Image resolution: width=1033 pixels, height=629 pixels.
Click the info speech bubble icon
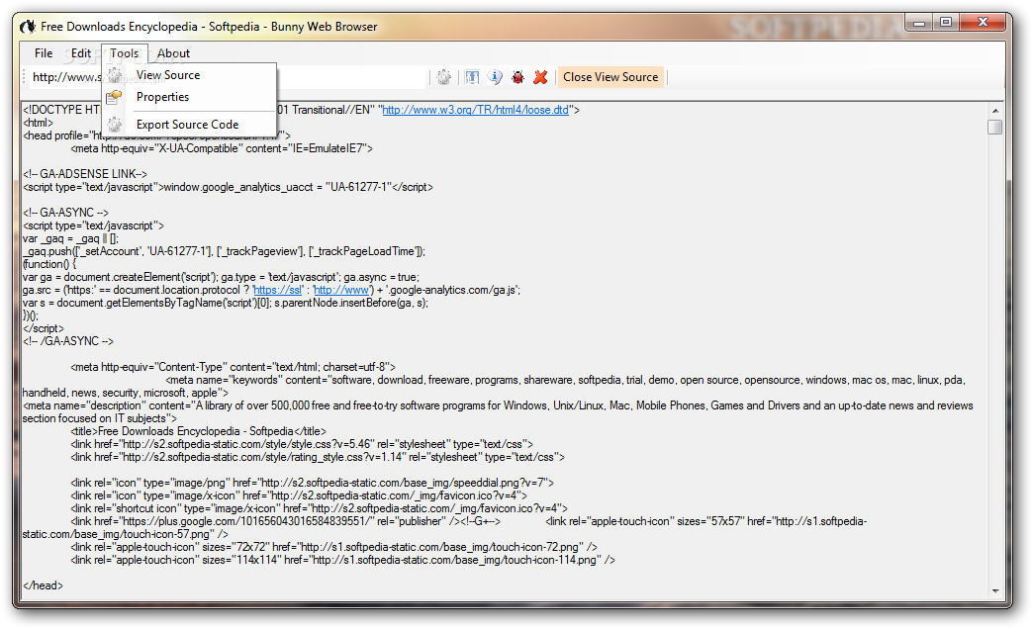(x=495, y=77)
